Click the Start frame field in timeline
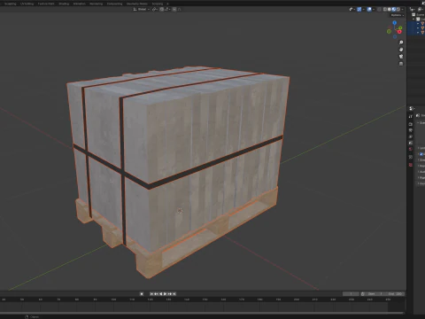425x319 pixels. coord(375,294)
